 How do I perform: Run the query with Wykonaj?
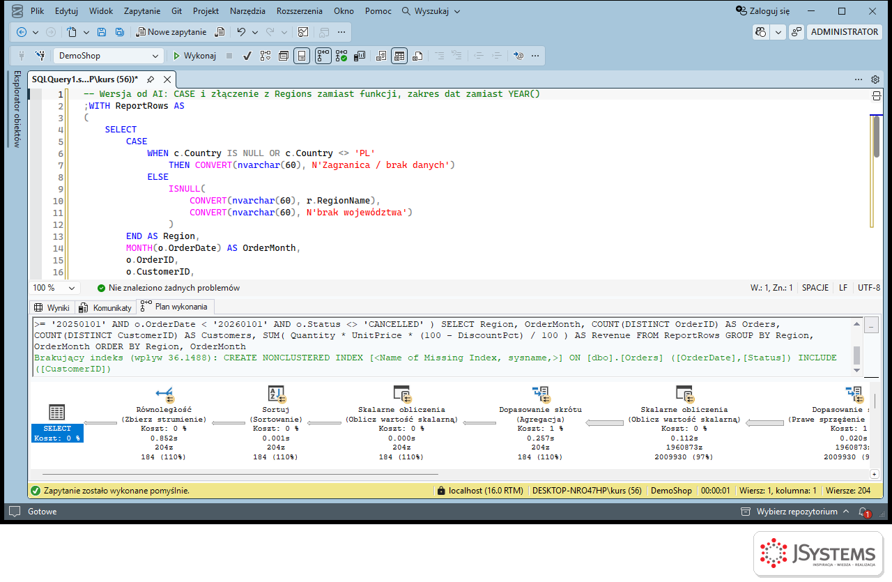click(x=194, y=56)
